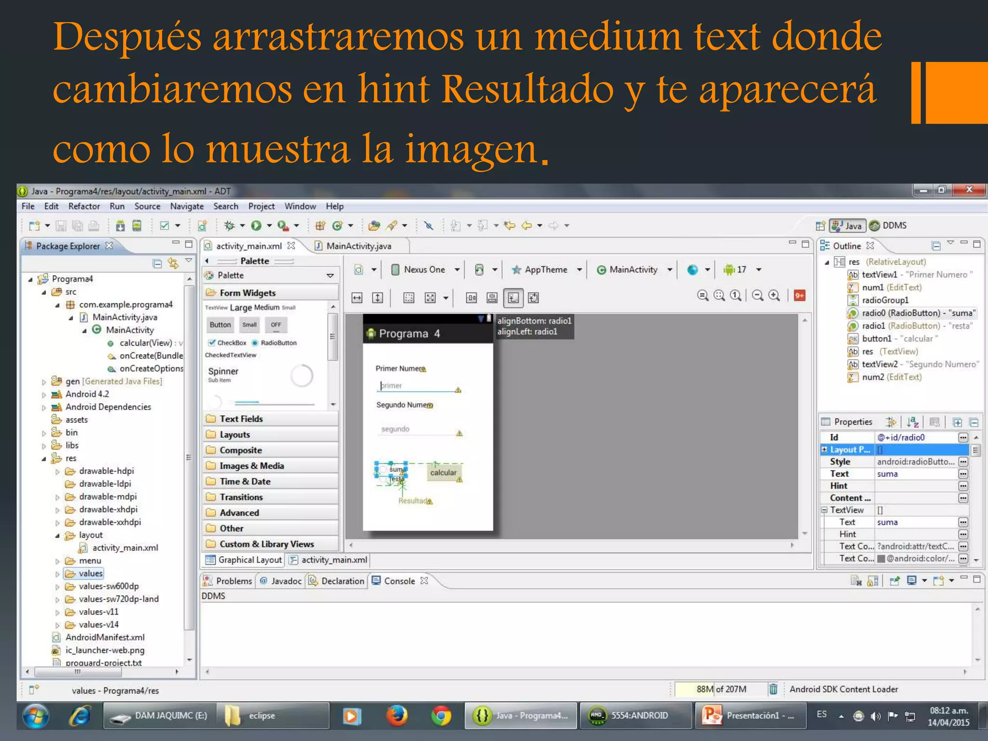Open Firefox from taskbar
The width and height of the screenshot is (988, 741).
coord(397,715)
